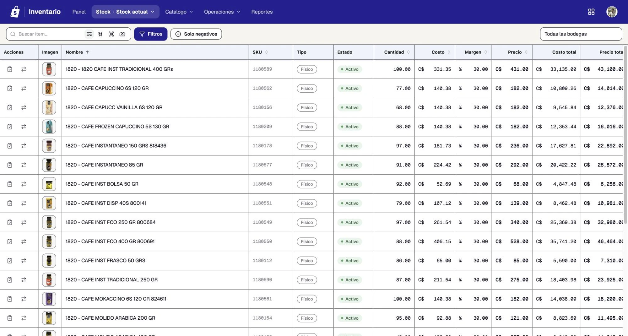Image resolution: width=628 pixels, height=336 pixels.
Task: Click transfer arrows for CAFE MOKACCINO 6S row
Action: click(24, 299)
